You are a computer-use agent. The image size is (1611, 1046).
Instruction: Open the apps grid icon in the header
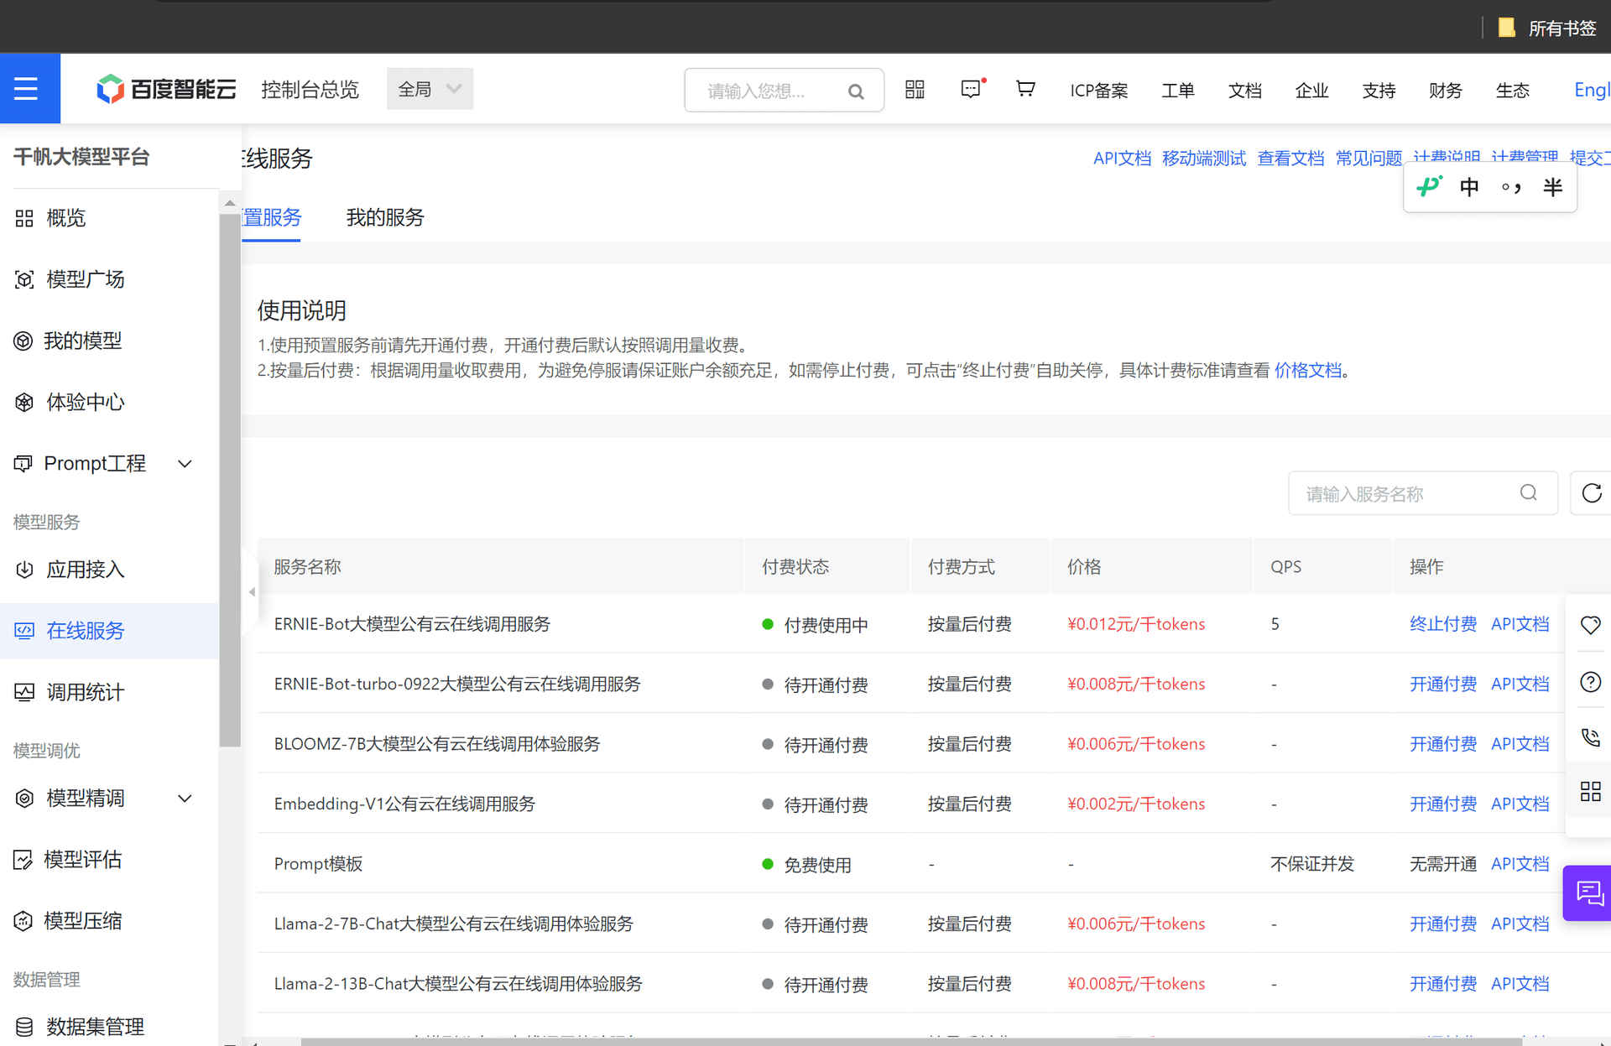pyautogui.click(x=915, y=89)
